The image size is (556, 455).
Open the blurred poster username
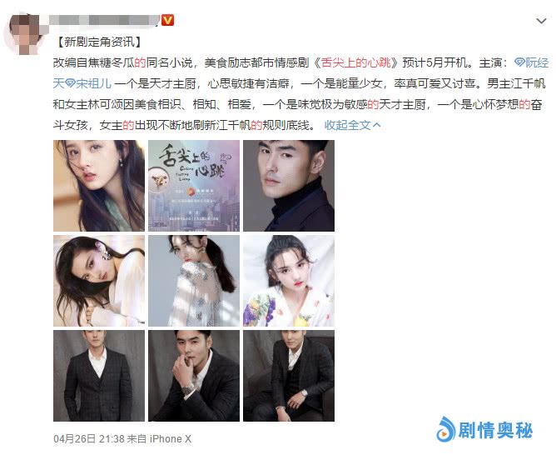[x=104, y=20]
